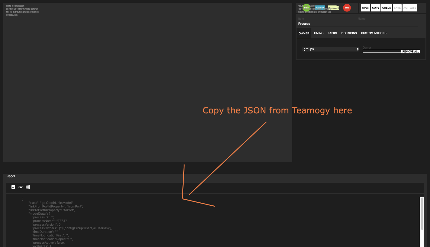
Task: Open the groups dropdown
Action: click(x=331, y=49)
